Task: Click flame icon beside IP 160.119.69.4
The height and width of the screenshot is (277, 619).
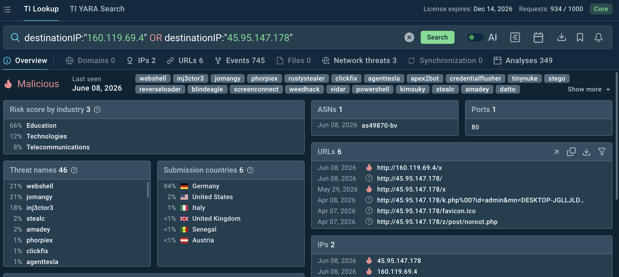Action: (369, 271)
